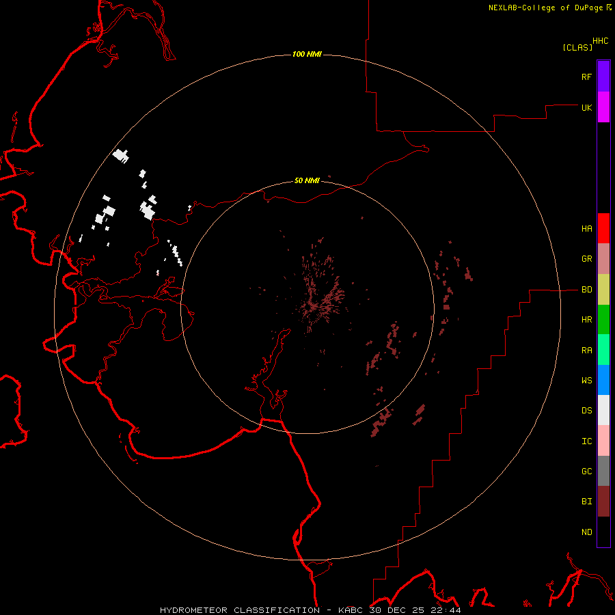The width and height of the screenshot is (615, 615).
Task: Click the 22:44 timestamp in the footer
Action: click(x=445, y=610)
